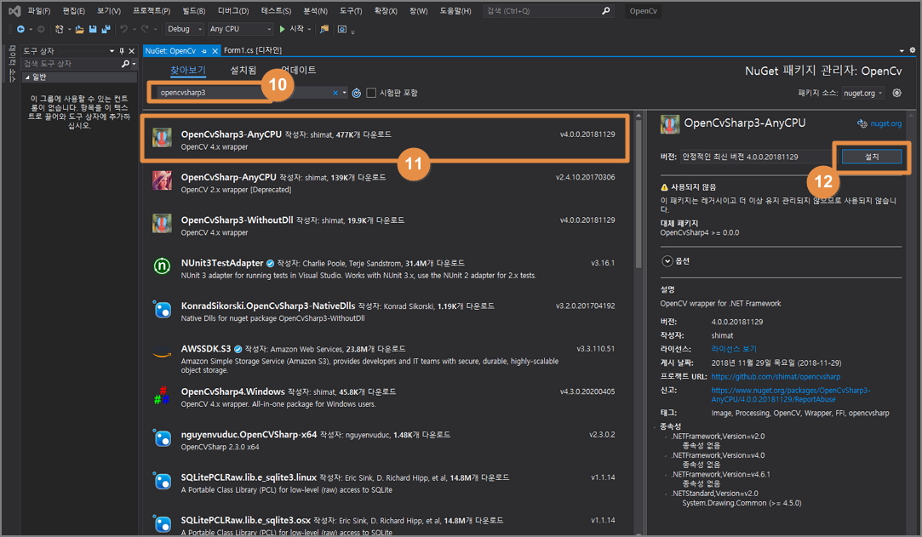Close the Toolbox panel
Image resolution: width=922 pixels, height=537 pixels.
[x=132, y=51]
